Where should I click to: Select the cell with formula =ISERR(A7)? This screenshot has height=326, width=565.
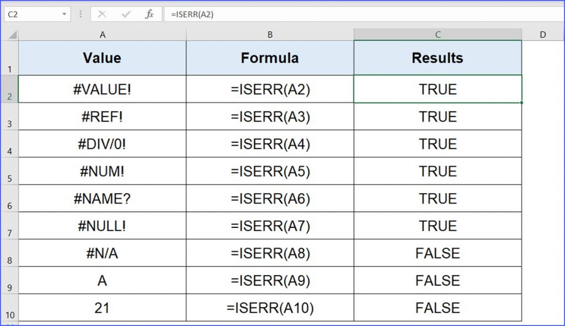point(270,226)
